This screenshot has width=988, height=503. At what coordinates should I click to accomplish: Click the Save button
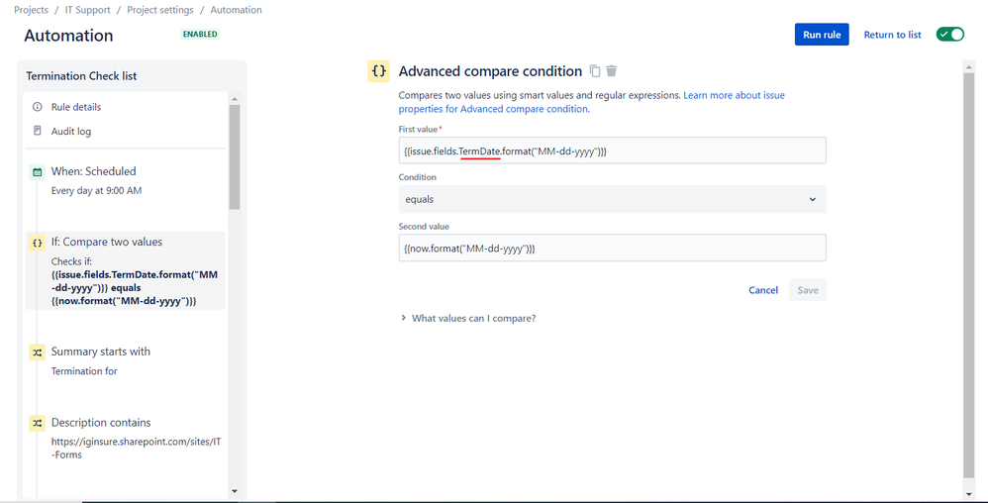tap(807, 290)
